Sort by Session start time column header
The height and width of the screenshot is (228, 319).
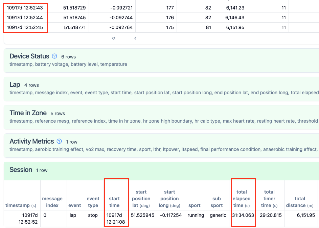114,202
